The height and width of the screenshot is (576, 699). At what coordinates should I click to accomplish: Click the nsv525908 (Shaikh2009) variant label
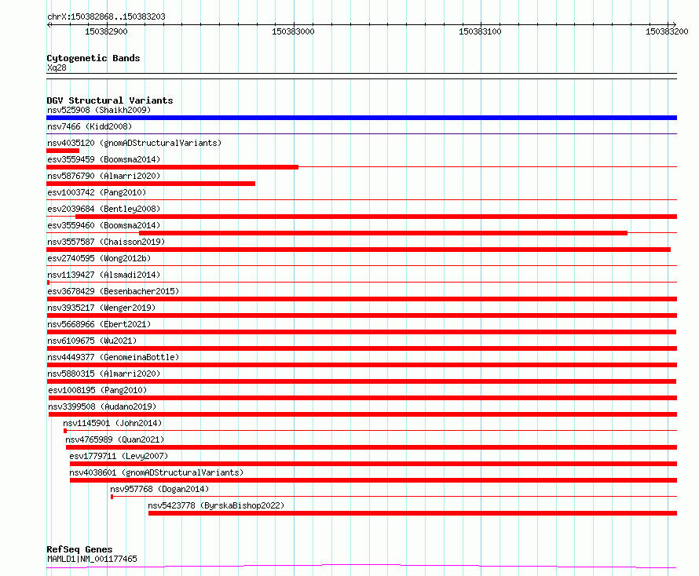pyautogui.click(x=99, y=110)
